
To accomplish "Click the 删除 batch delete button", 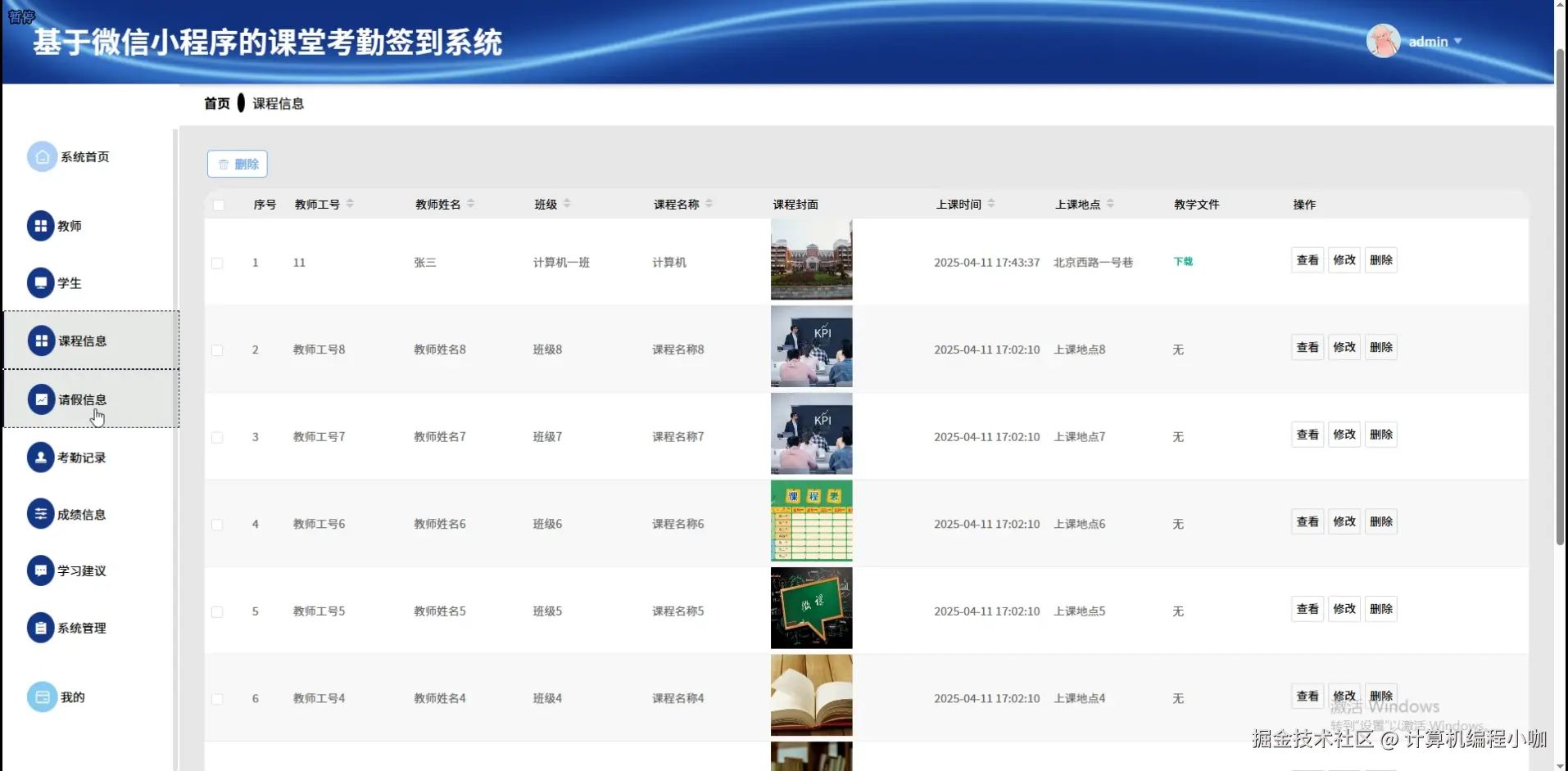I will click(237, 164).
